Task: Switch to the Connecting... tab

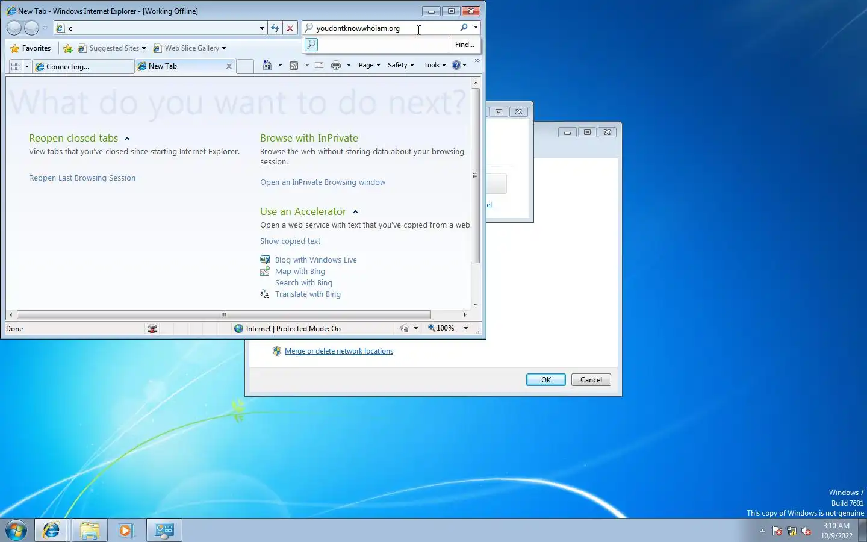Action: tap(83, 67)
